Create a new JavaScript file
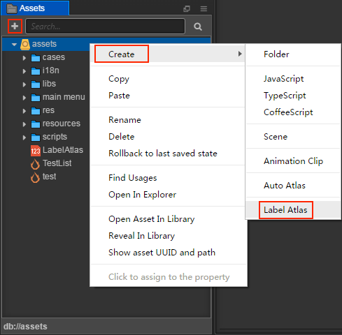The width and height of the screenshot is (342, 335). pyautogui.click(x=294, y=79)
